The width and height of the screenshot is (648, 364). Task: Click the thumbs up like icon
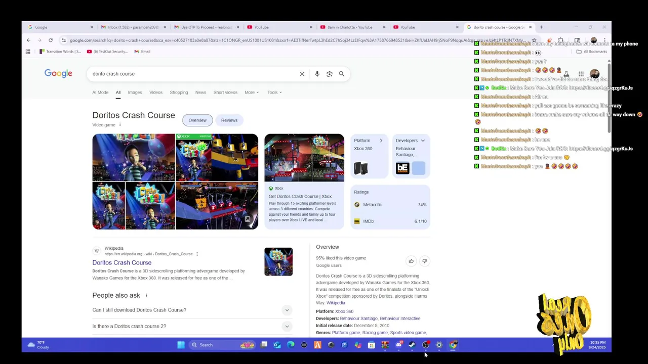point(411,261)
